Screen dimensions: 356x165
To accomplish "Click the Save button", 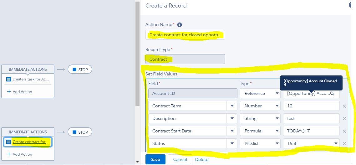I will (x=155, y=159).
